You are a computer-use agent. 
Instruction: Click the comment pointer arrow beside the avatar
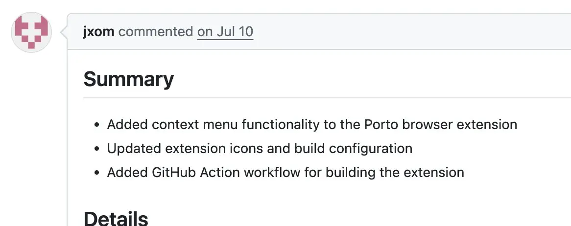(x=64, y=32)
